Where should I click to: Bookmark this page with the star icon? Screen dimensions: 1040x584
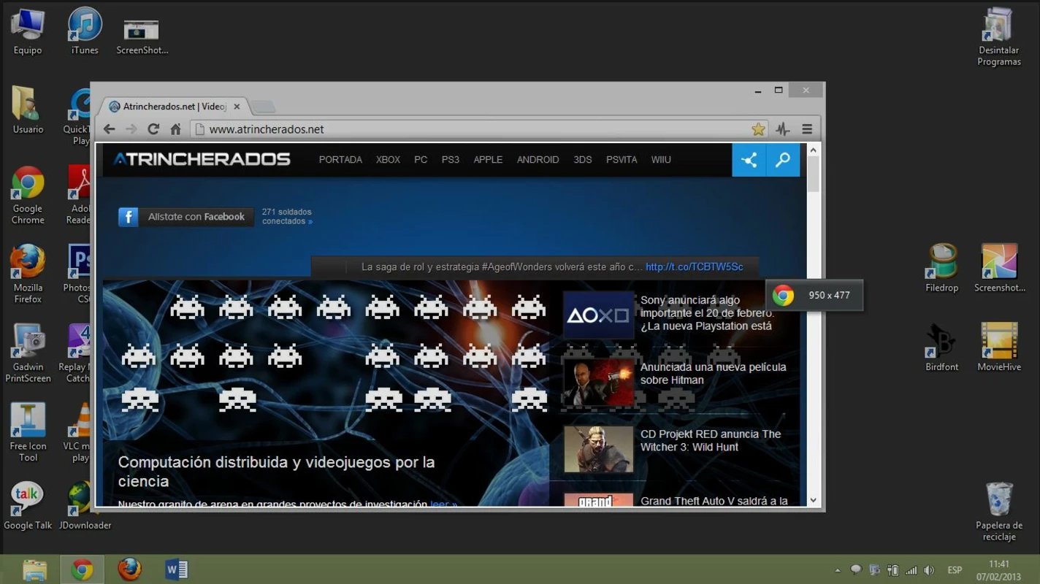(758, 129)
